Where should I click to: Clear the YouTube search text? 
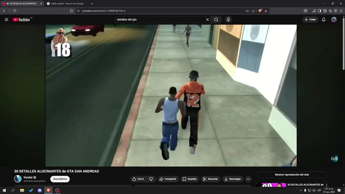pyautogui.click(x=208, y=20)
